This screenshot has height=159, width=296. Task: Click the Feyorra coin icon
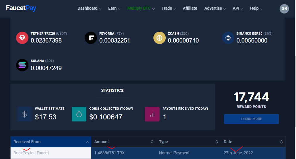91,38
